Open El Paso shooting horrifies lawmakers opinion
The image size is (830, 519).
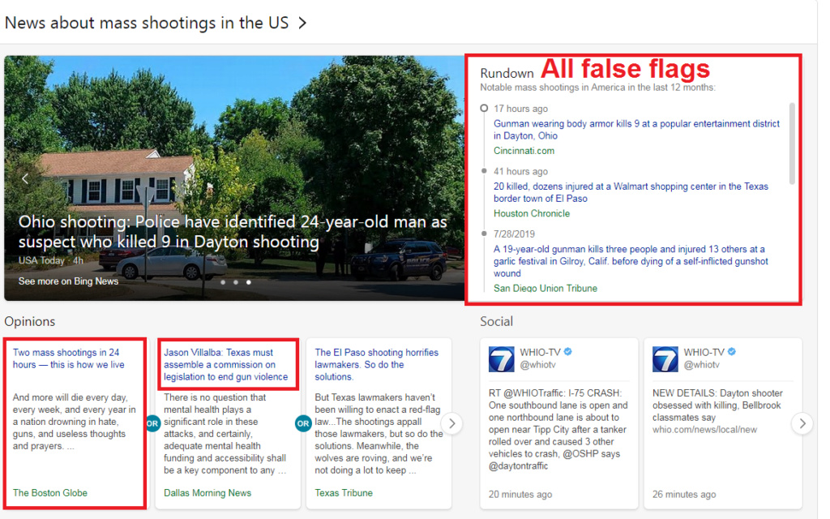point(376,365)
